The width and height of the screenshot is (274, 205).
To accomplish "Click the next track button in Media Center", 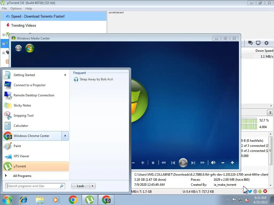I will tap(193, 163).
